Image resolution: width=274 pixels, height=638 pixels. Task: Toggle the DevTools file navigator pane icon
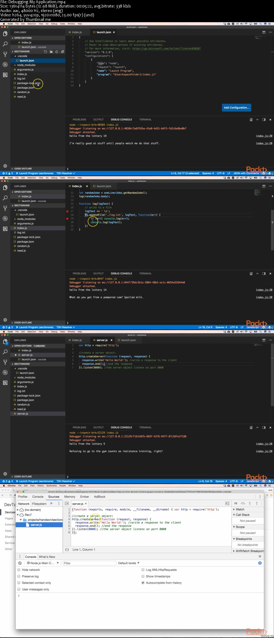(x=67, y=504)
